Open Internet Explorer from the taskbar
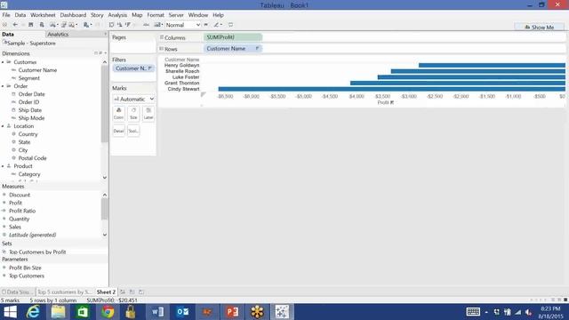This screenshot has width=569, height=320. 33,312
